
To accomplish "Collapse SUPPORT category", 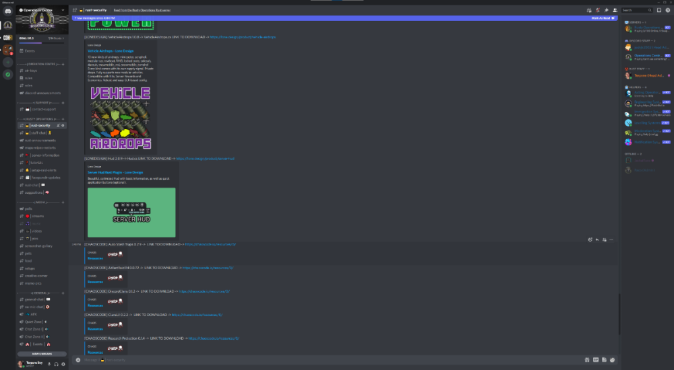I will 38,103.
